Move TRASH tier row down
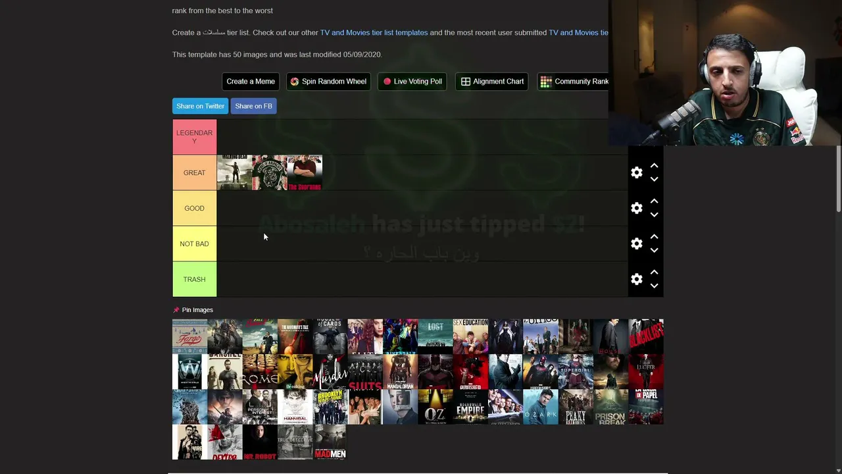This screenshot has width=842, height=474. pos(654,286)
